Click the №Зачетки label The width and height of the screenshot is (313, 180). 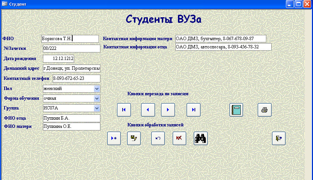point(15,48)
